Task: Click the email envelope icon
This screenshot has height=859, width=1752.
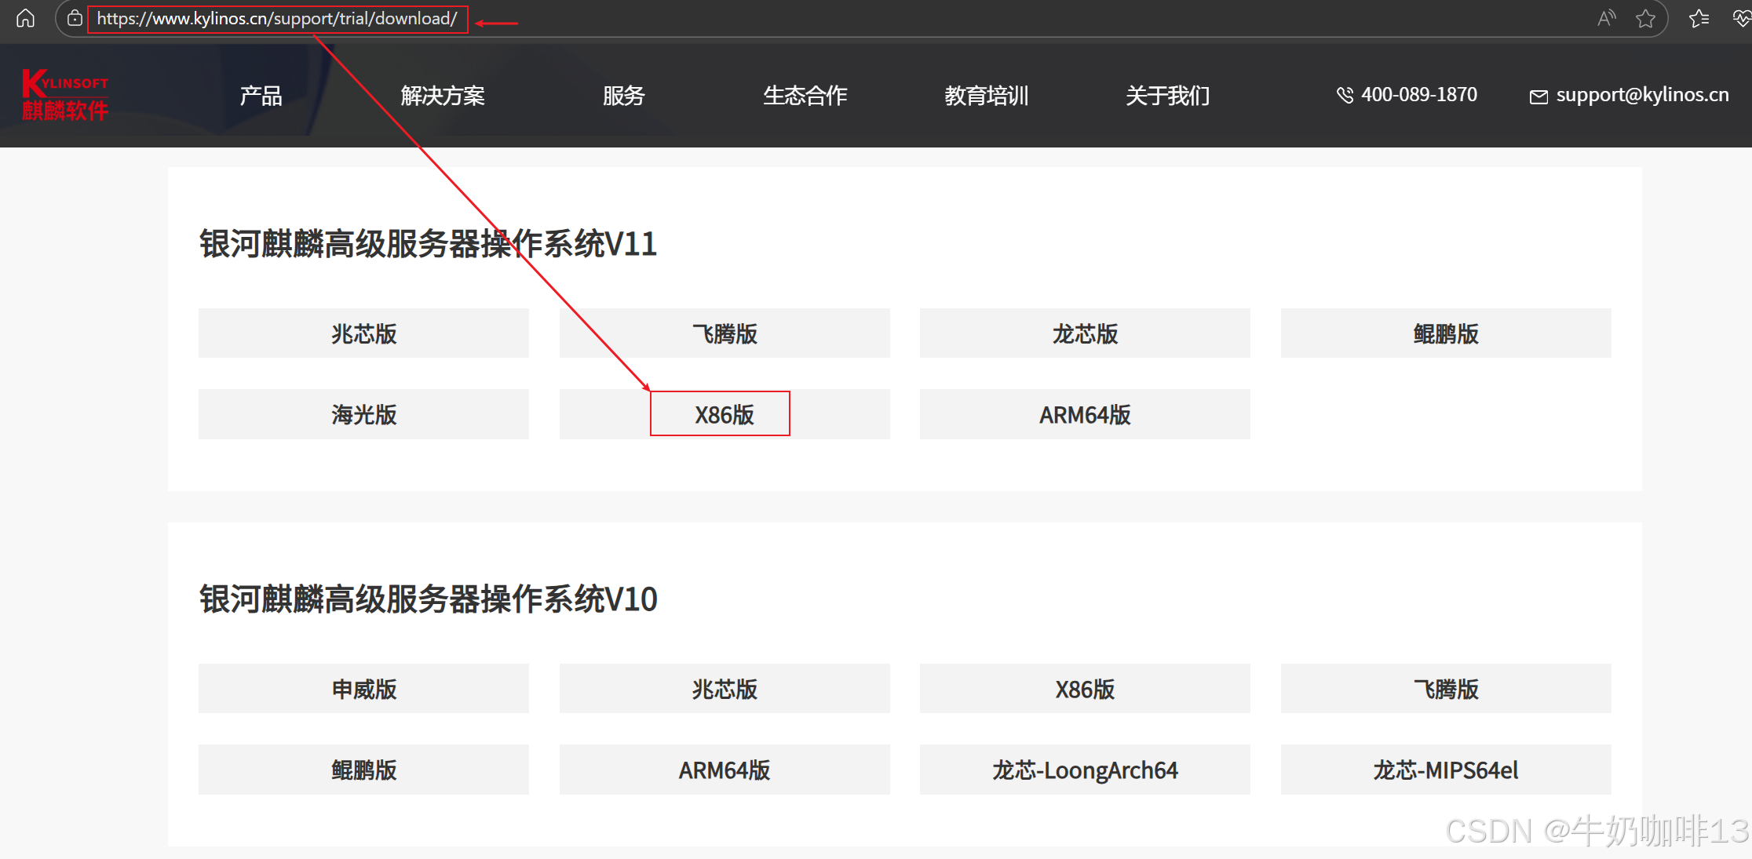Action: [1538, 96]
